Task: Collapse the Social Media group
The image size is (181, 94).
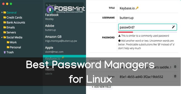Action: [2, 37]
